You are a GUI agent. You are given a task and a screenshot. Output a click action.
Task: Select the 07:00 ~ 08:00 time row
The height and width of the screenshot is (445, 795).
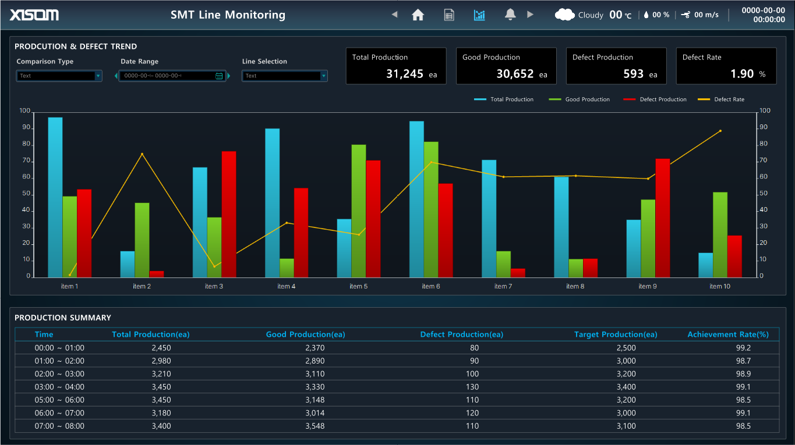point(397,426)
